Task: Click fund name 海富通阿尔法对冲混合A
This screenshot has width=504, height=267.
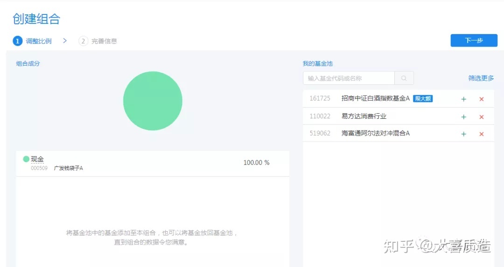Action: pyautogui.click(x=375, y=133)
